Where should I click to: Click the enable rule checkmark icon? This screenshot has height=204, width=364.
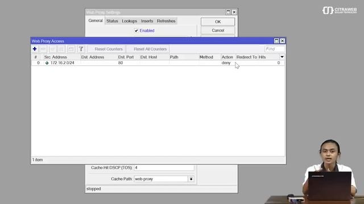53,49
